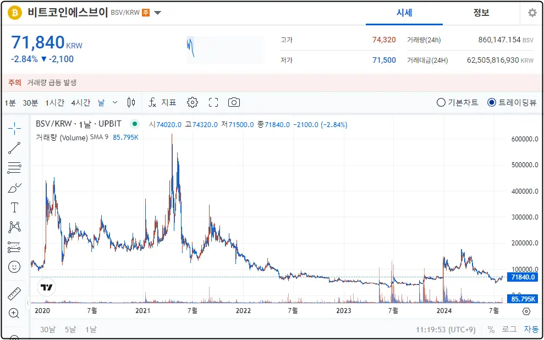Open the XABCD pattern tool
Image resolution: width=544 pixels, height=340 pixels.
[14, 227]
